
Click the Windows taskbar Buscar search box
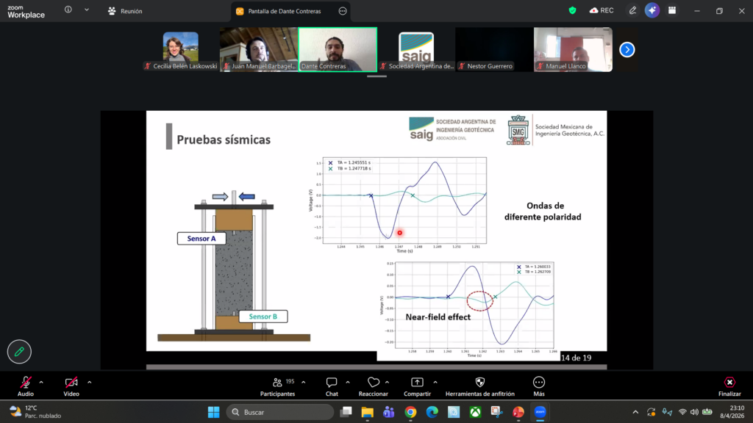(279, 412)
